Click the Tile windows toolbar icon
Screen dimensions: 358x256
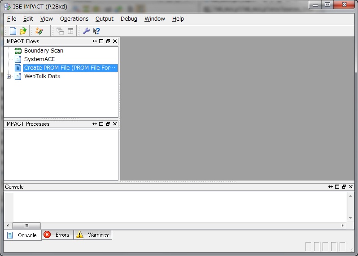pyautogui.click(x=70, y=31)
